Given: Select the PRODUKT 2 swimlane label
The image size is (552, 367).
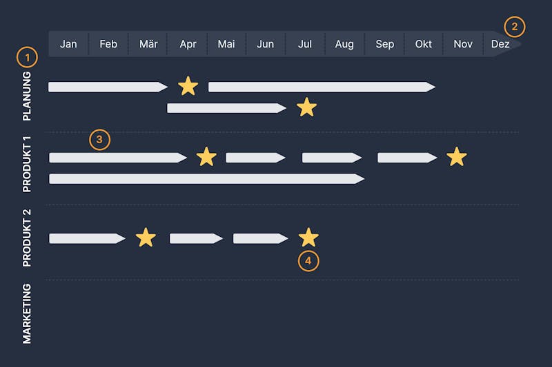Looking at the screenshot, I should click(27, 238).
